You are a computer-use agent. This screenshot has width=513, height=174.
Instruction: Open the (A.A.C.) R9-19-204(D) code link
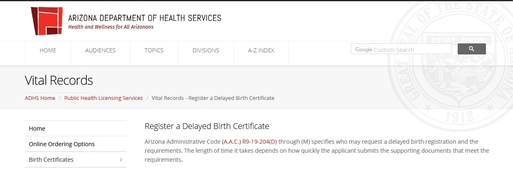click(249, 142)
